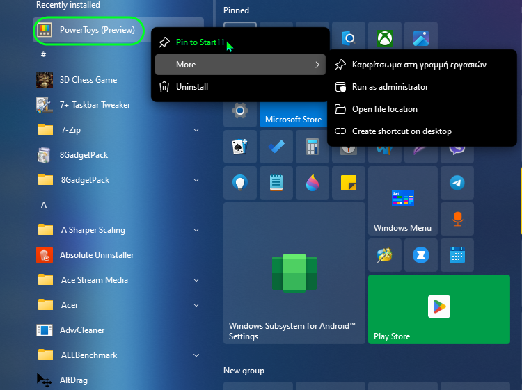Image resolution: width=522 pixels, height=390 pixels.
Task: Open the Tips lightbulb tile
Action: [x=240, y=183]
